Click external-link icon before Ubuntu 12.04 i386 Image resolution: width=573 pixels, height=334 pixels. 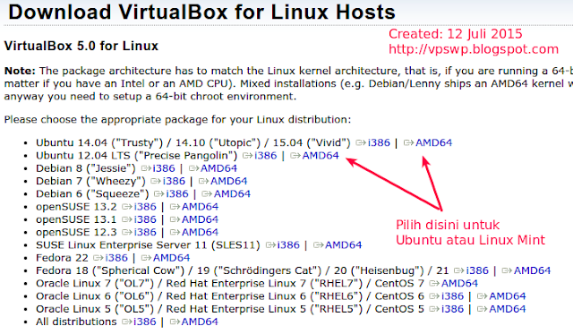pyautogui.click(x=248, y=156)
